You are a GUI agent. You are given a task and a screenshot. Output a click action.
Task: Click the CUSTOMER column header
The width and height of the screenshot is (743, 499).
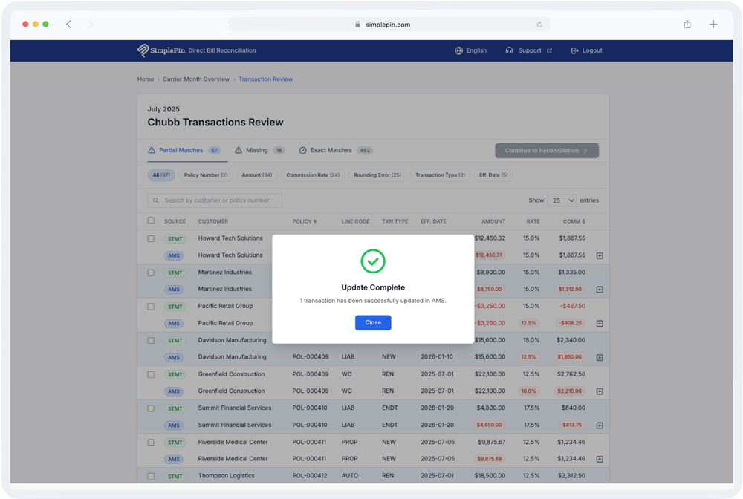(213, 221)
